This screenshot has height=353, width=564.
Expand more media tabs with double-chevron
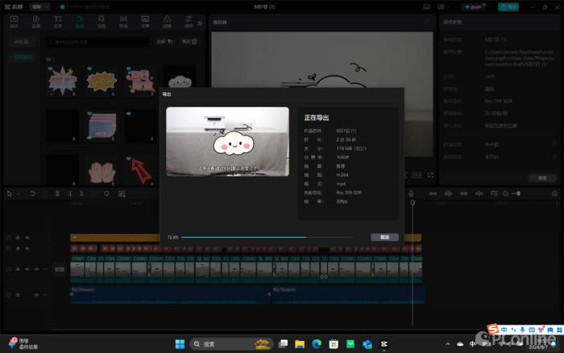[x=200, y=23]
